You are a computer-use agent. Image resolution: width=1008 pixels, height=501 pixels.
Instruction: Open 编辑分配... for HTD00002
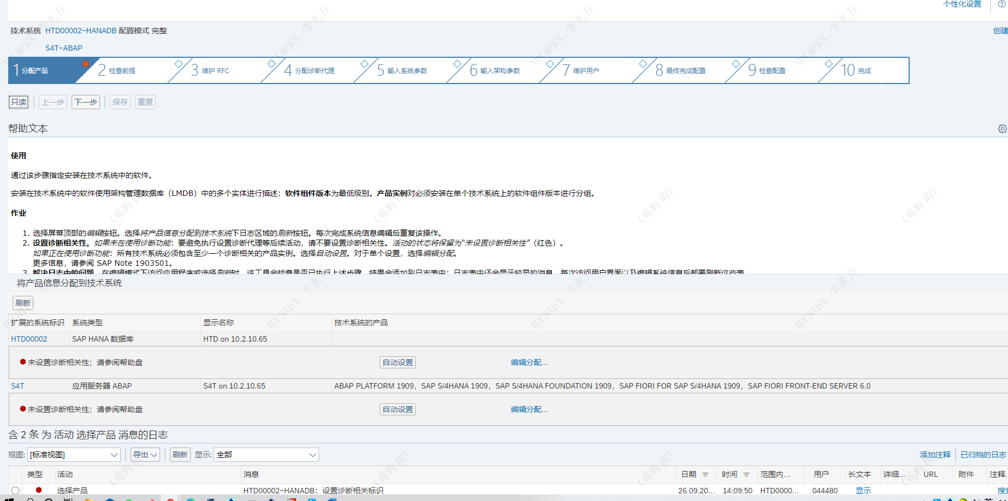(529, 362)
